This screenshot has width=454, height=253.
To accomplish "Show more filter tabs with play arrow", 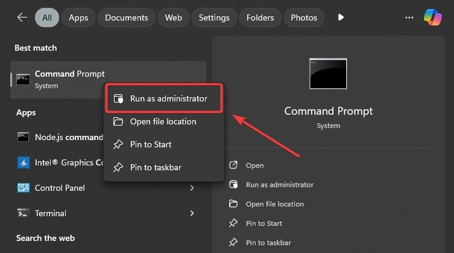I will pos(341,18).
